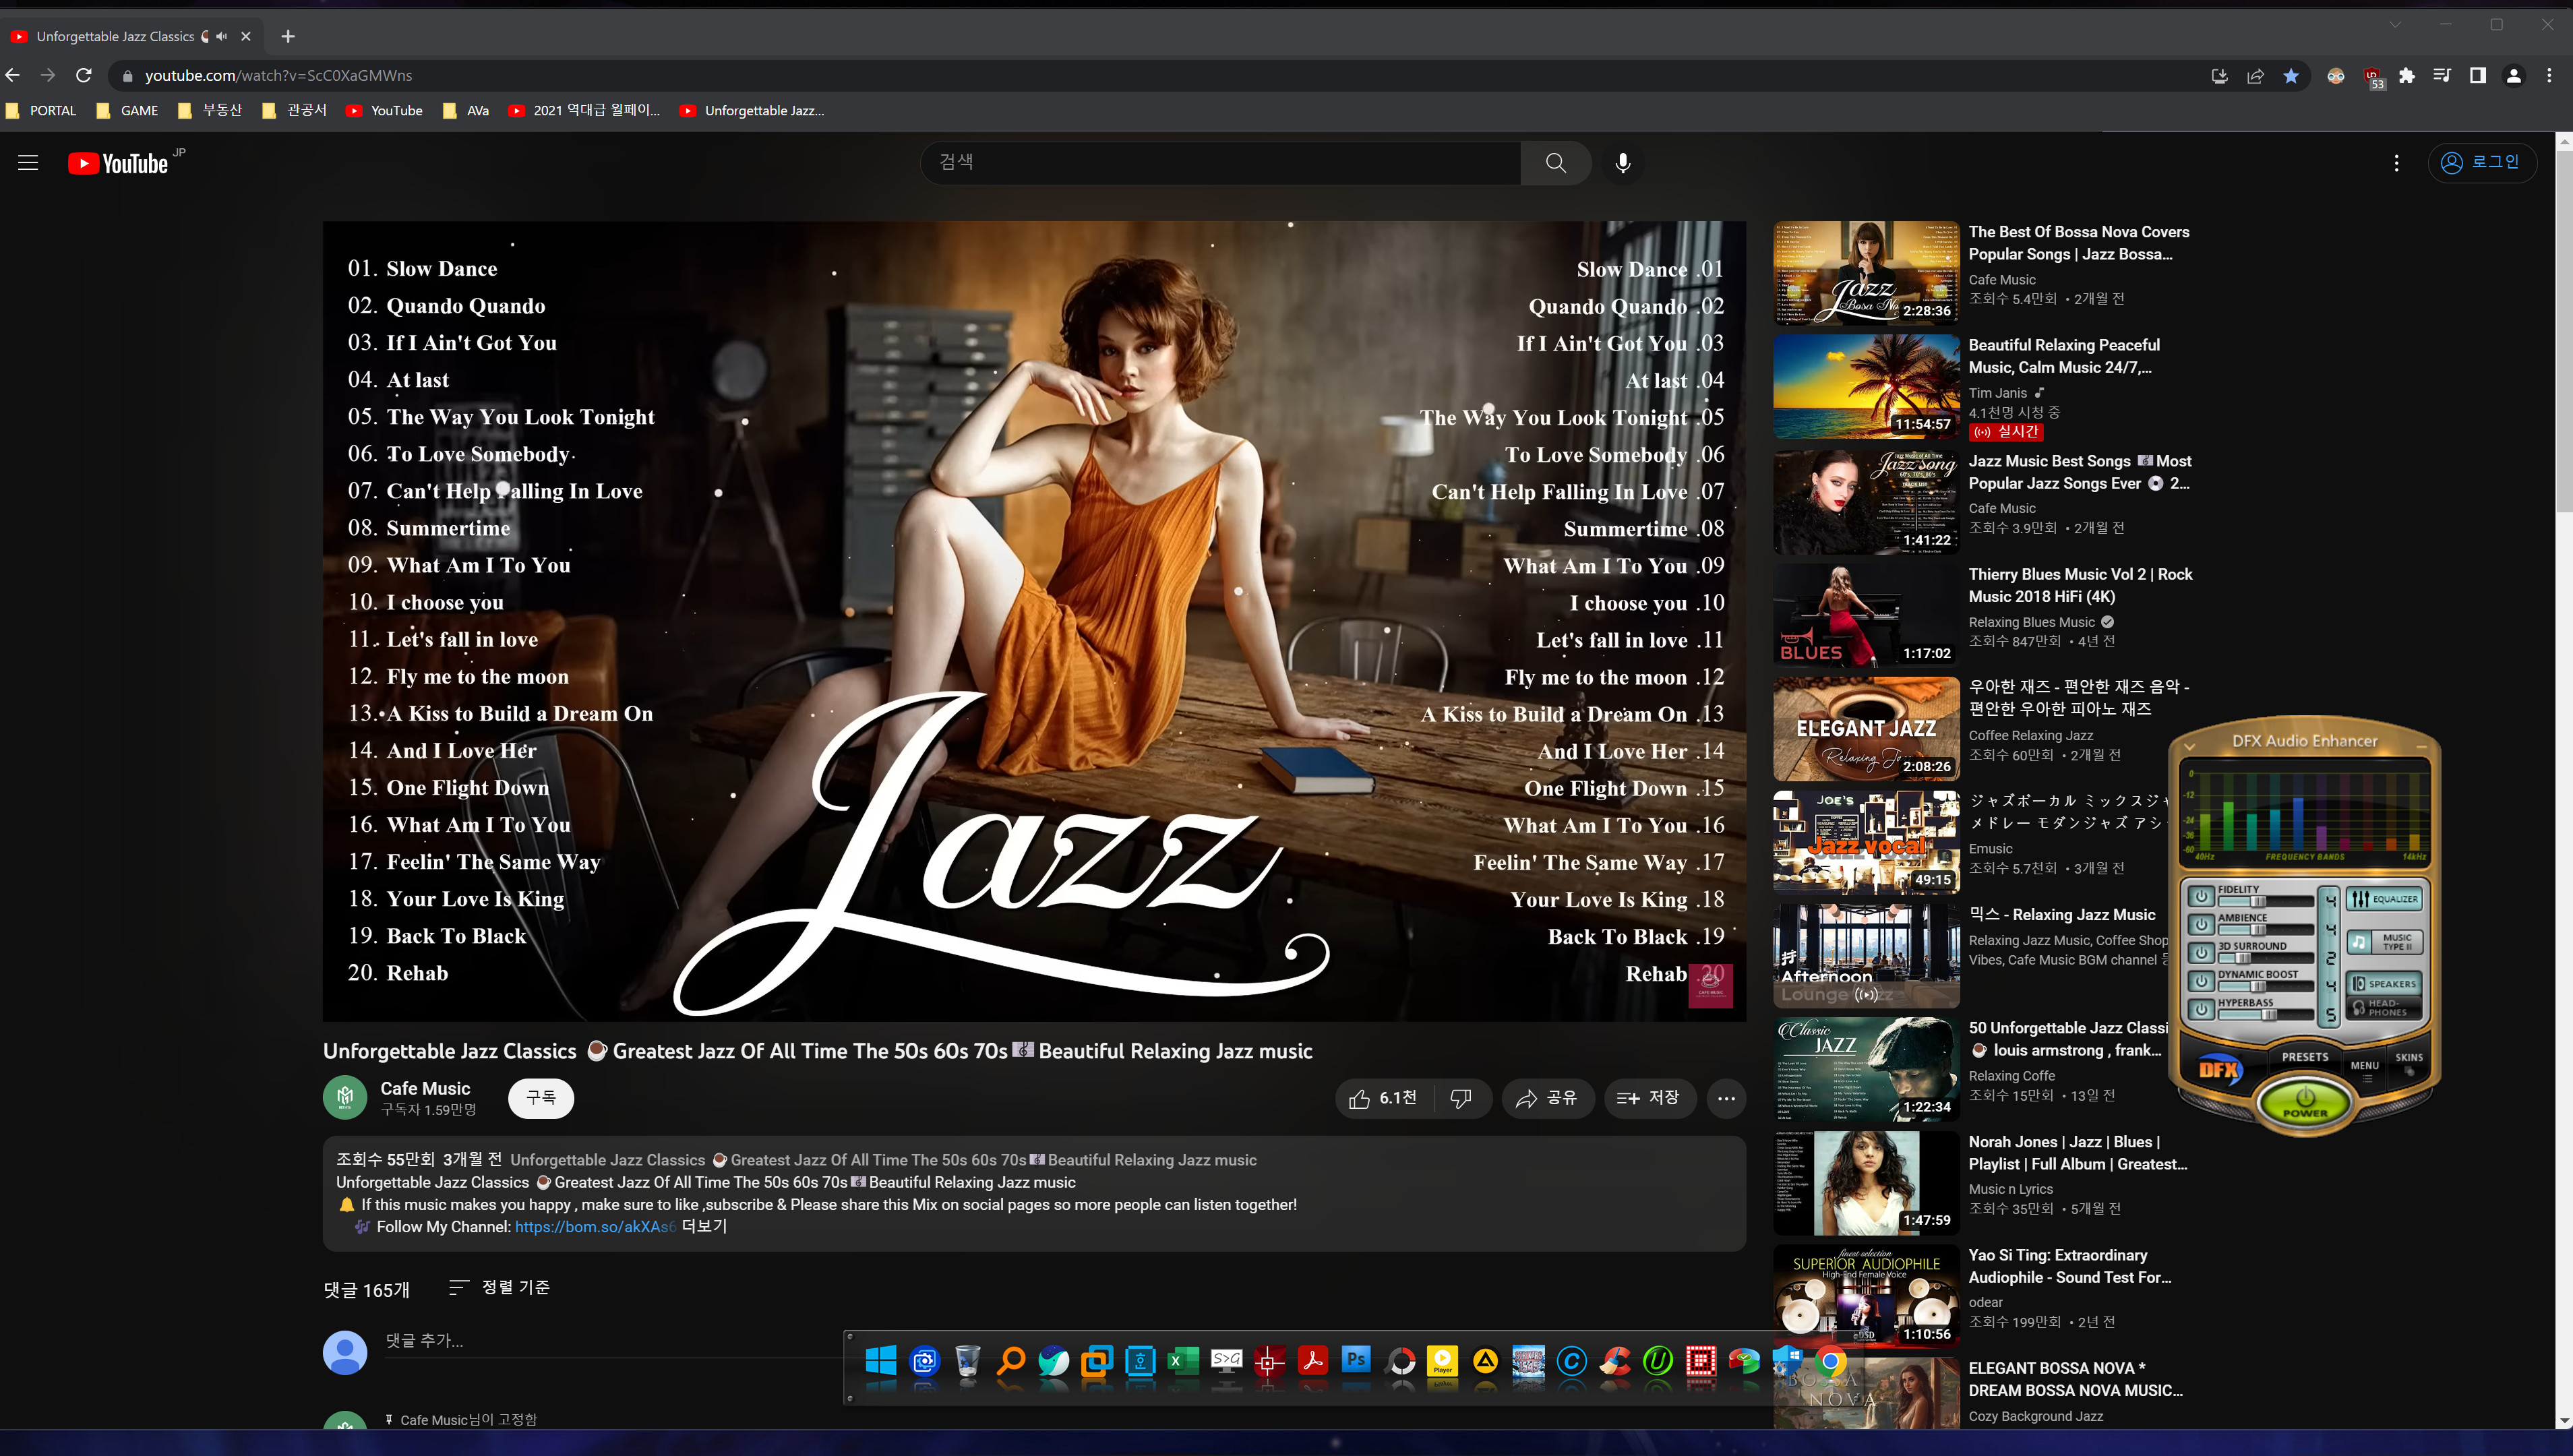Screen dimensions: 2573x1456
Task: Toggle DFX Music Type II mode
Action: (2384, 942)
